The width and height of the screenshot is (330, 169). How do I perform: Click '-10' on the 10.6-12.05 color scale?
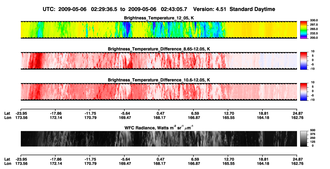[312, 100]
